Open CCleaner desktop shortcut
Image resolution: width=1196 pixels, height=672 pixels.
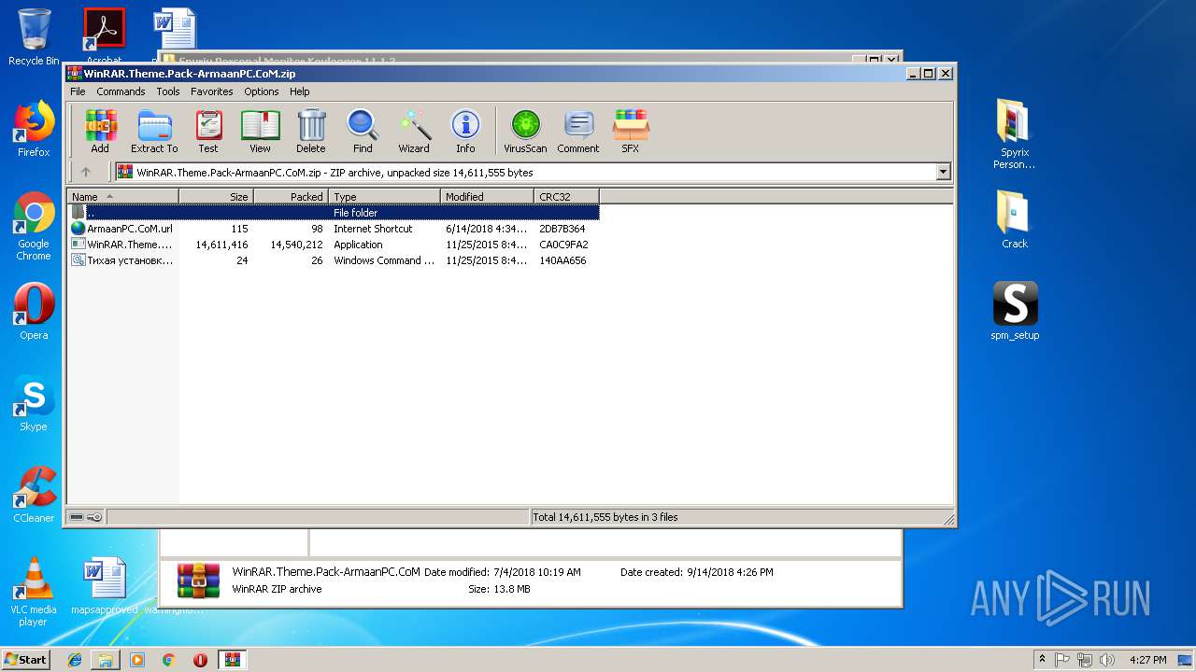(x=34, y=496)
